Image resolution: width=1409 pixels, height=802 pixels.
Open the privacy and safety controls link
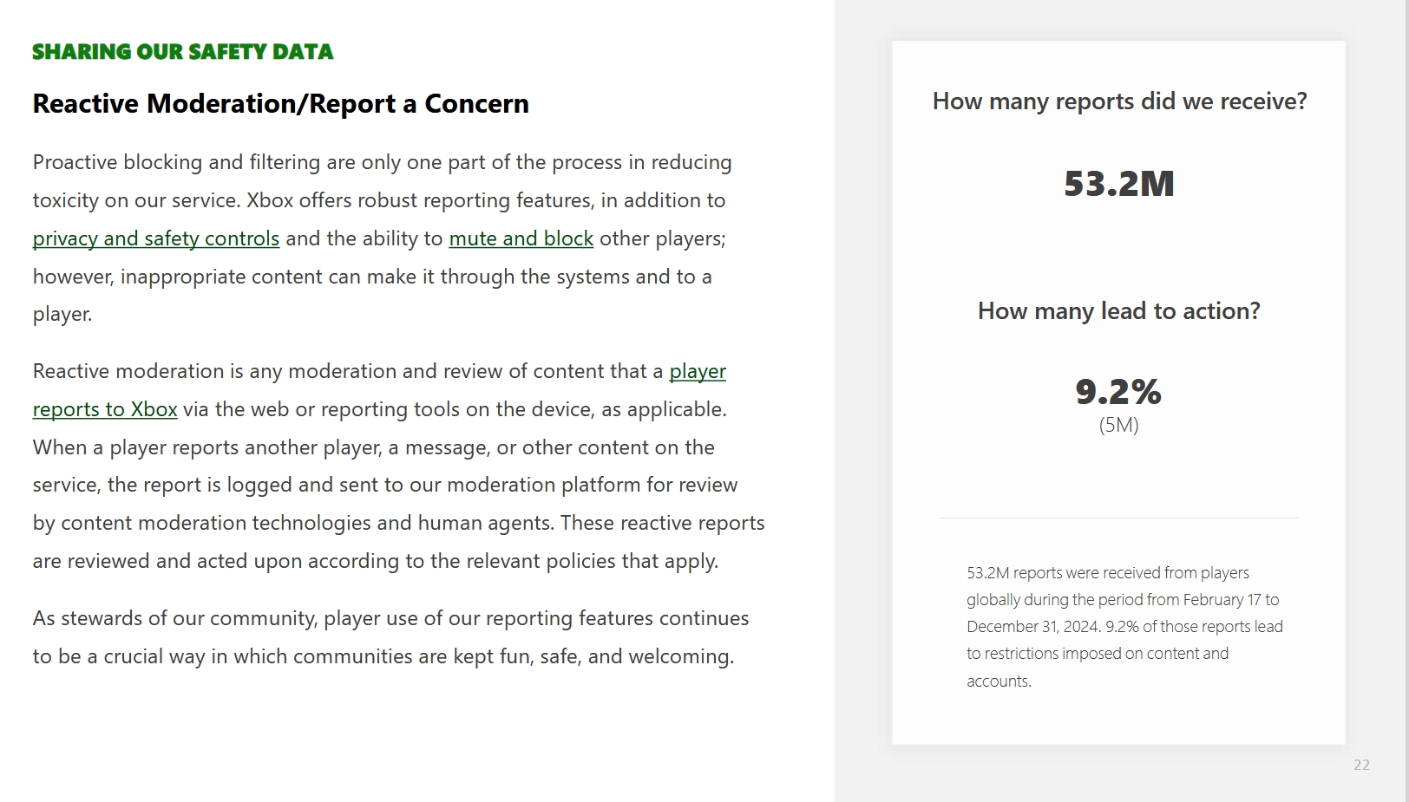click(x=156, y=238)
